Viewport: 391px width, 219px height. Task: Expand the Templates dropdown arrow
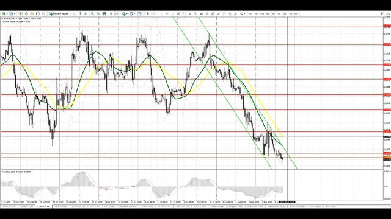pyautogui.click(x=142, y=13)
